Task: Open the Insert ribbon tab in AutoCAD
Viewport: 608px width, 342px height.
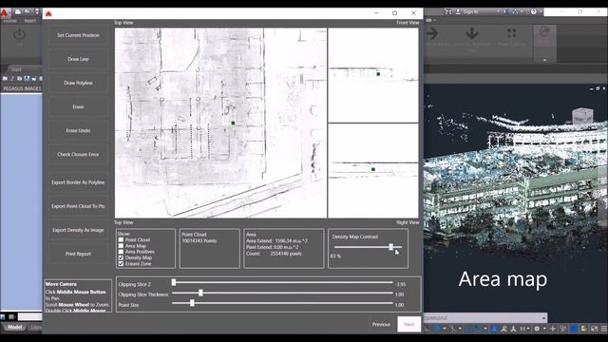Action: click(29, 21)
